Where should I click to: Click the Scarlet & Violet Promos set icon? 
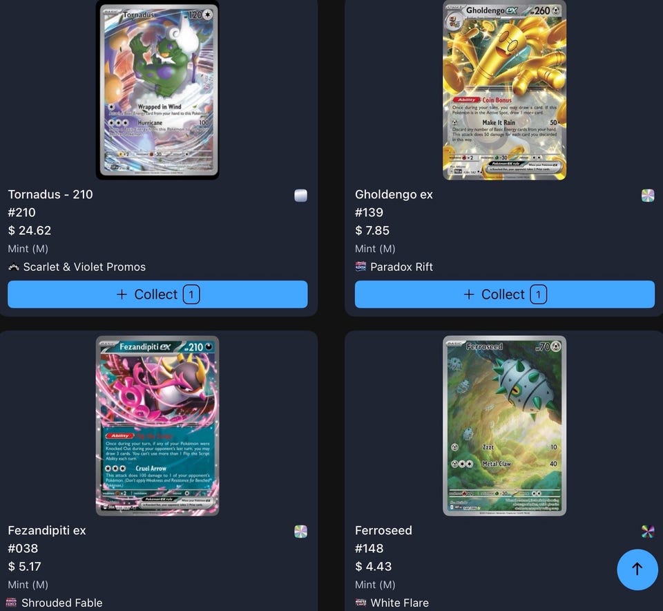14,267
